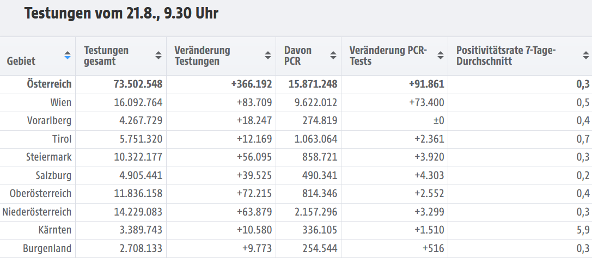
Task: Click Österreich total 73.502.548 cell
Action: (138, 84)
